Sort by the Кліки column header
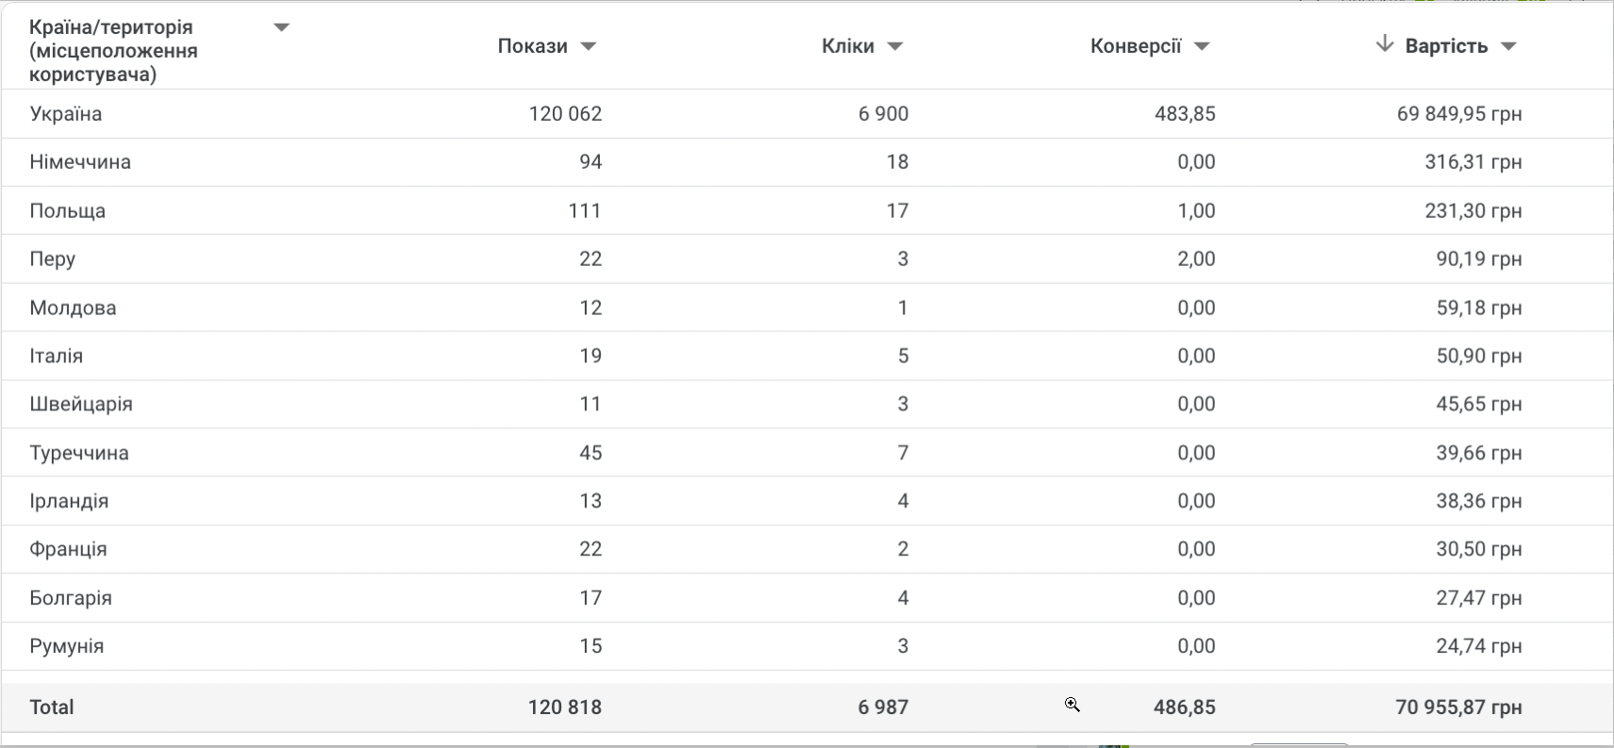 click(x=847, y=46)
